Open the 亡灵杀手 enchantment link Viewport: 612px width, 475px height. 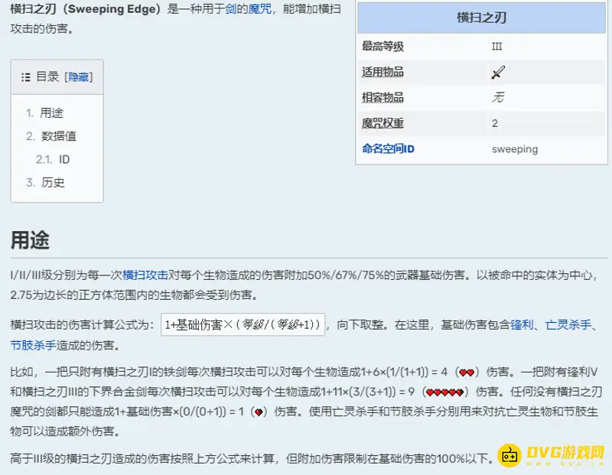[567, 324]
